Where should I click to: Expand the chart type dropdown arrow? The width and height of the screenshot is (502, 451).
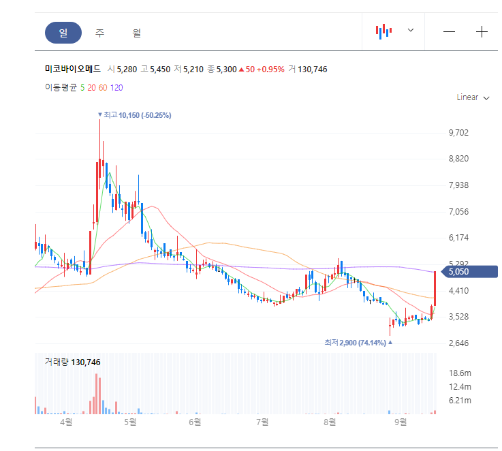point(411,30)
